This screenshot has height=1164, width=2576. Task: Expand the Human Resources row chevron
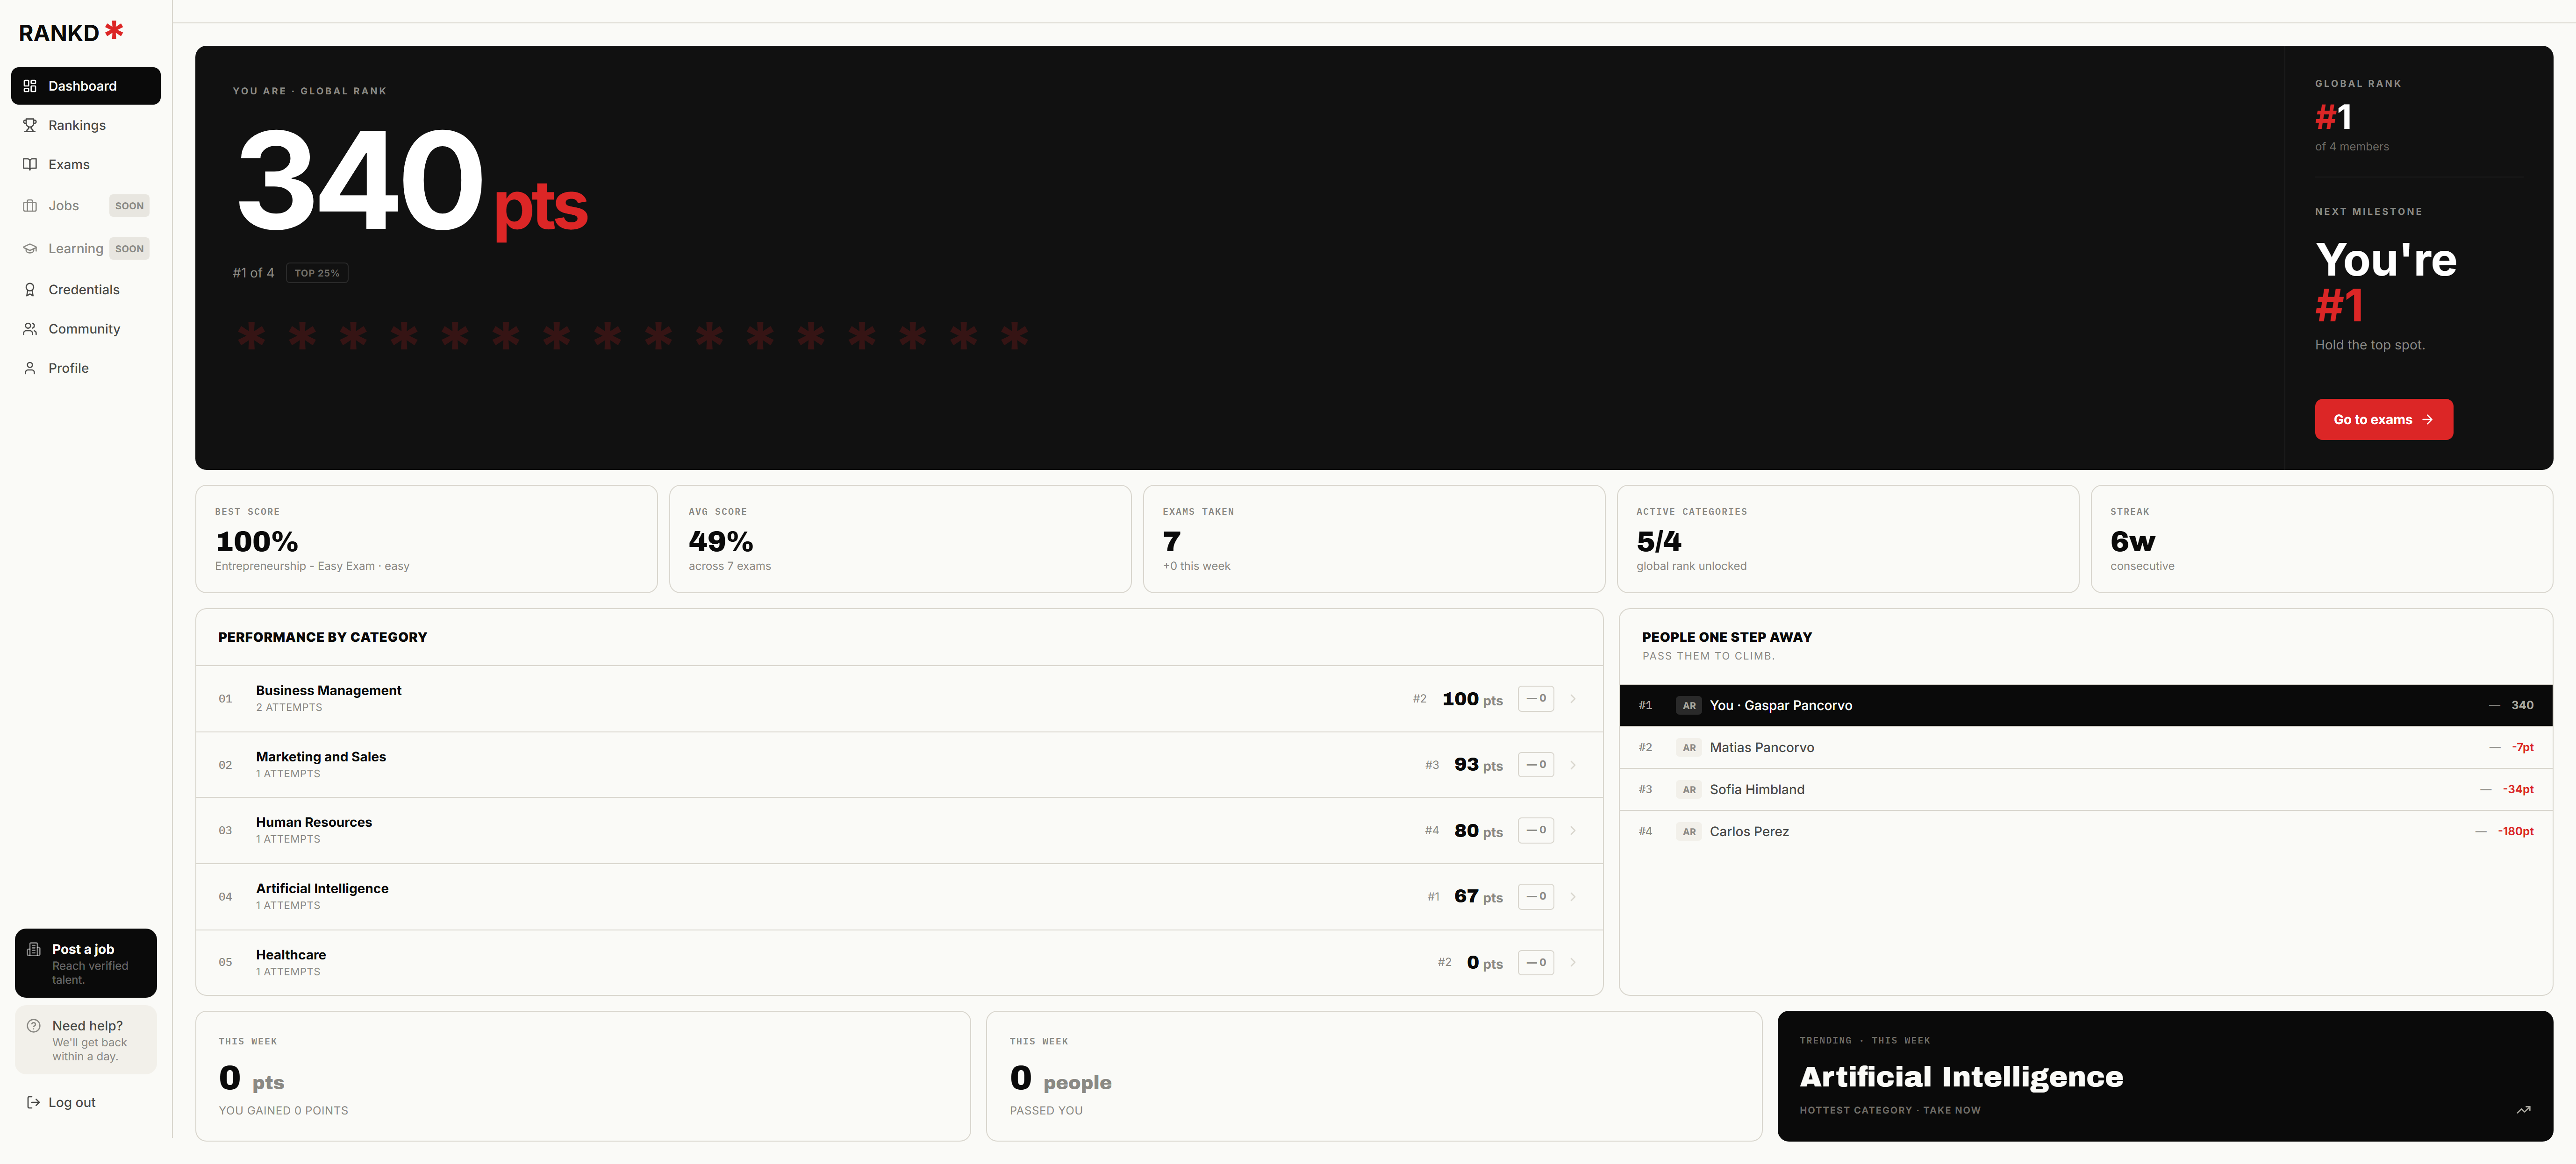[1573, 830]
